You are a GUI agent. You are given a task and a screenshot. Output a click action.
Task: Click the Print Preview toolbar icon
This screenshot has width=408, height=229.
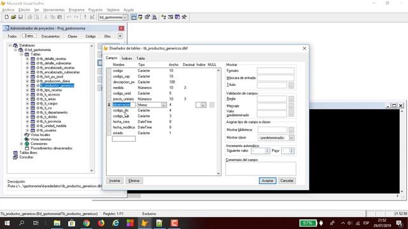coord(37,17)
